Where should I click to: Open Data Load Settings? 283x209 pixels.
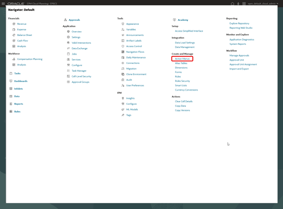click(x=185, y=43)
